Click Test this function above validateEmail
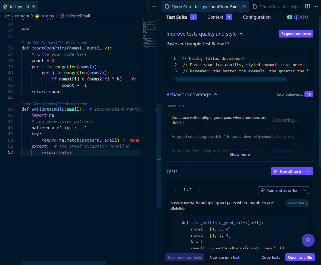The width and height of the screenshot is (321, 265). pyautogui.click(x=73, y=104)
